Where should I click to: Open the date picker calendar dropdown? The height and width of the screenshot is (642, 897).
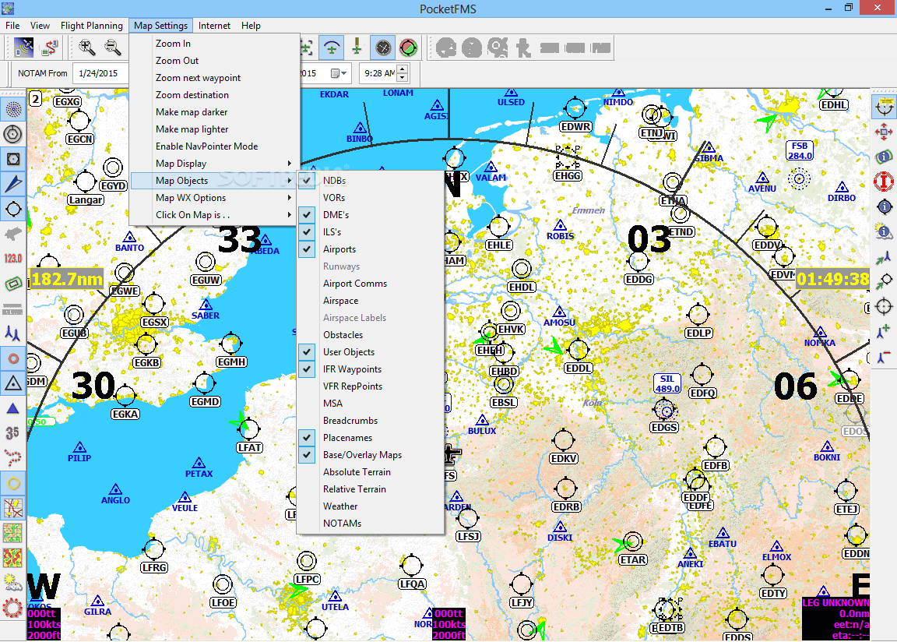(x=339, y=73)
